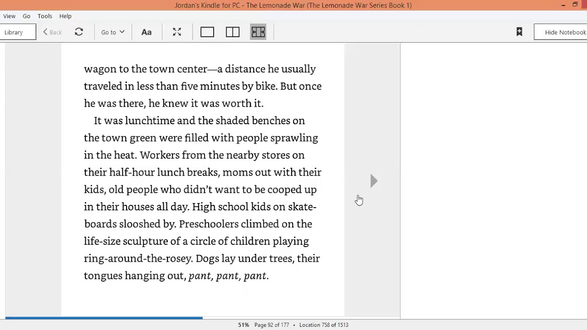Select the auto column layout icon
The width and height of the screenshot is (587, 330).
tap(258, 32)
